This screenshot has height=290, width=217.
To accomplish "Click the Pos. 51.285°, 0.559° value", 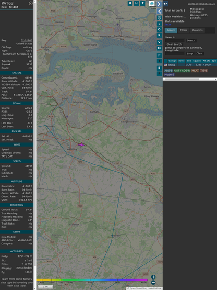I will point(23,95).
